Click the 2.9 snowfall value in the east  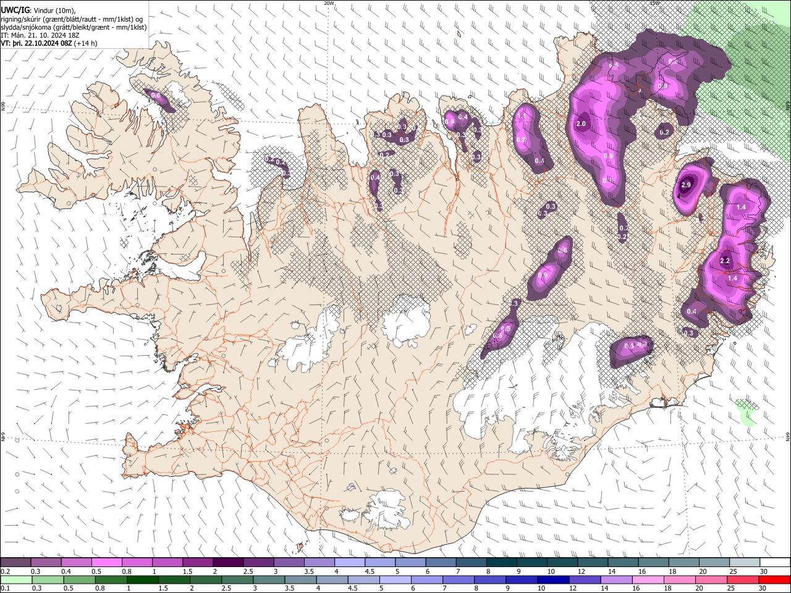tap(686, 185)
